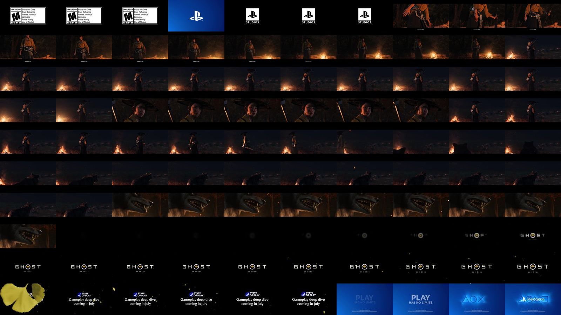Select last close-up frame of woman in straw hat
561x315 pixels.
[x=421, y=110]
